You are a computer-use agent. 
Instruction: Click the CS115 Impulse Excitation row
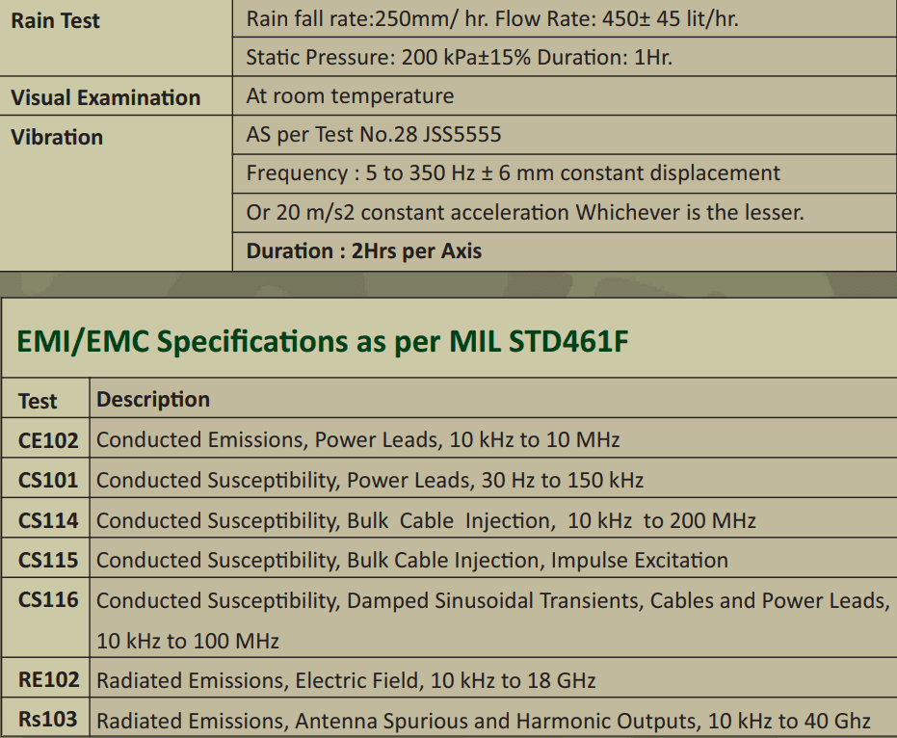pos(449,560)
